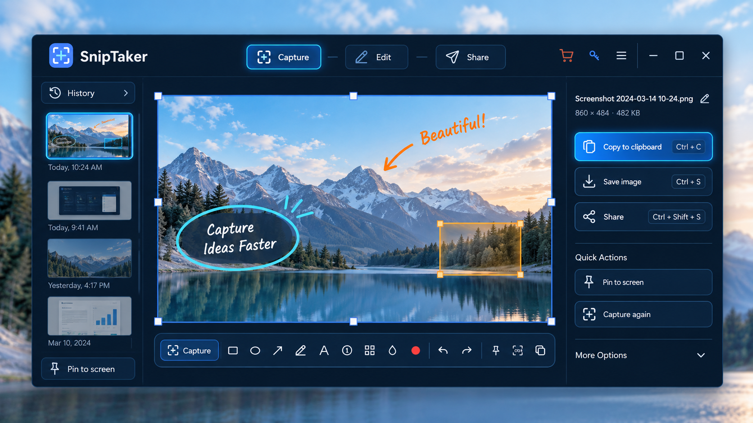Redo the last undone edit
Image resolution: width=753 pixels, height=423 pixels.
click(x=467, y=351)
